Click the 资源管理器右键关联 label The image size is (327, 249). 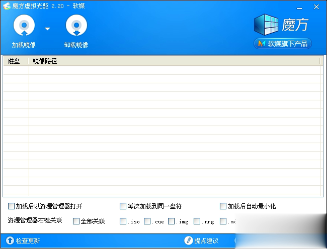(x=35, y=220)
